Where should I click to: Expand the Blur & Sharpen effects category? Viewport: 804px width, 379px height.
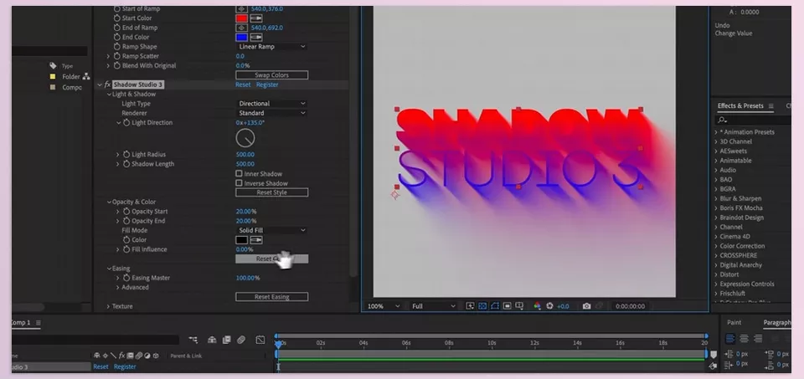[716, 199]
